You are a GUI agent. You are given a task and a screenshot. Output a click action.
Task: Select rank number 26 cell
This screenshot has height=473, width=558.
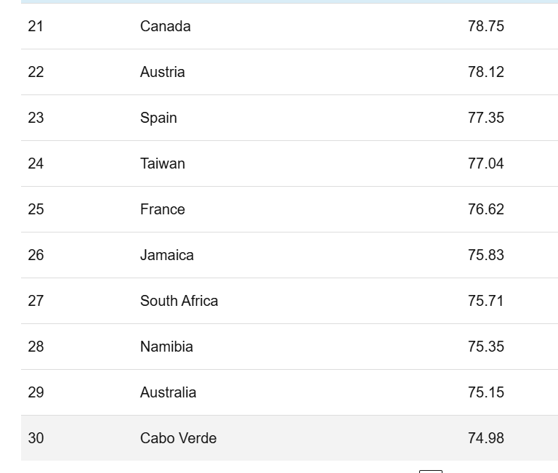point(36,255)
